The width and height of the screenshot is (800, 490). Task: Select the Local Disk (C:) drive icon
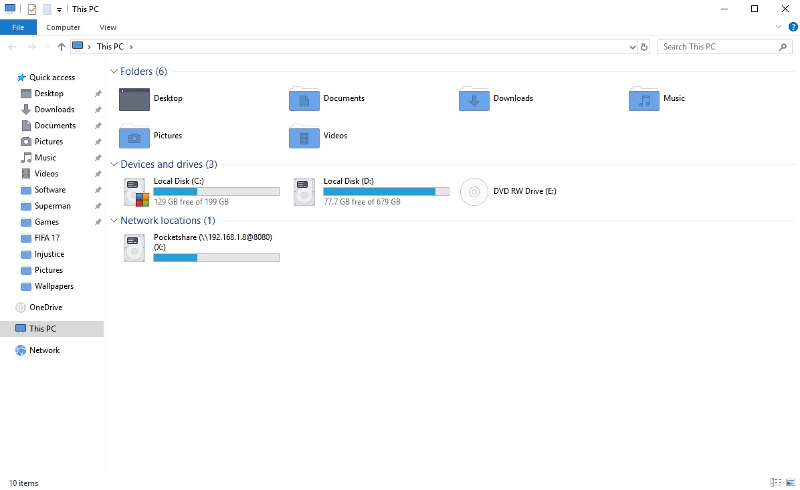pos(136,192)
